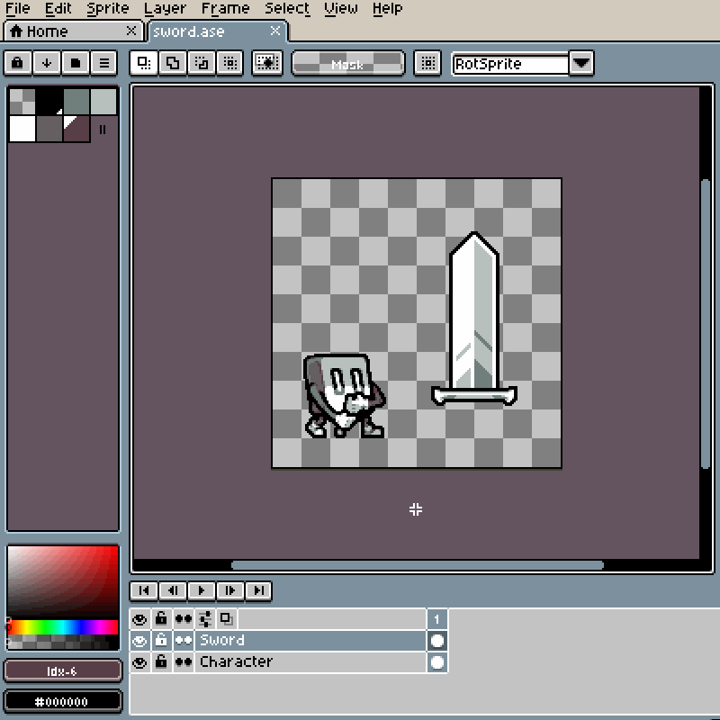Open the palette options menu icon
The width and height of the screenshot is (720, 720).
103,63
